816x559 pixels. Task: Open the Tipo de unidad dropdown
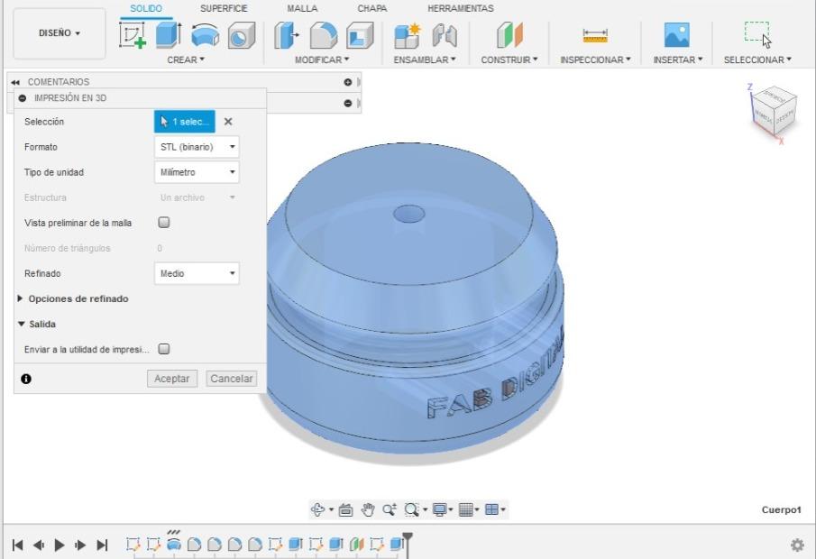pos(197,172)
